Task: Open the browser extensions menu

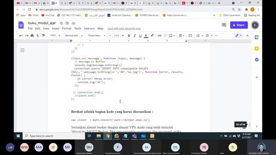Action: (x=246, y=9)
